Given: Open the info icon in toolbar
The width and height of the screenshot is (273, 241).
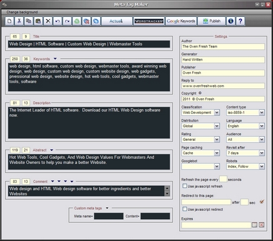Looking at the screenshot, I should coord(230,21).
